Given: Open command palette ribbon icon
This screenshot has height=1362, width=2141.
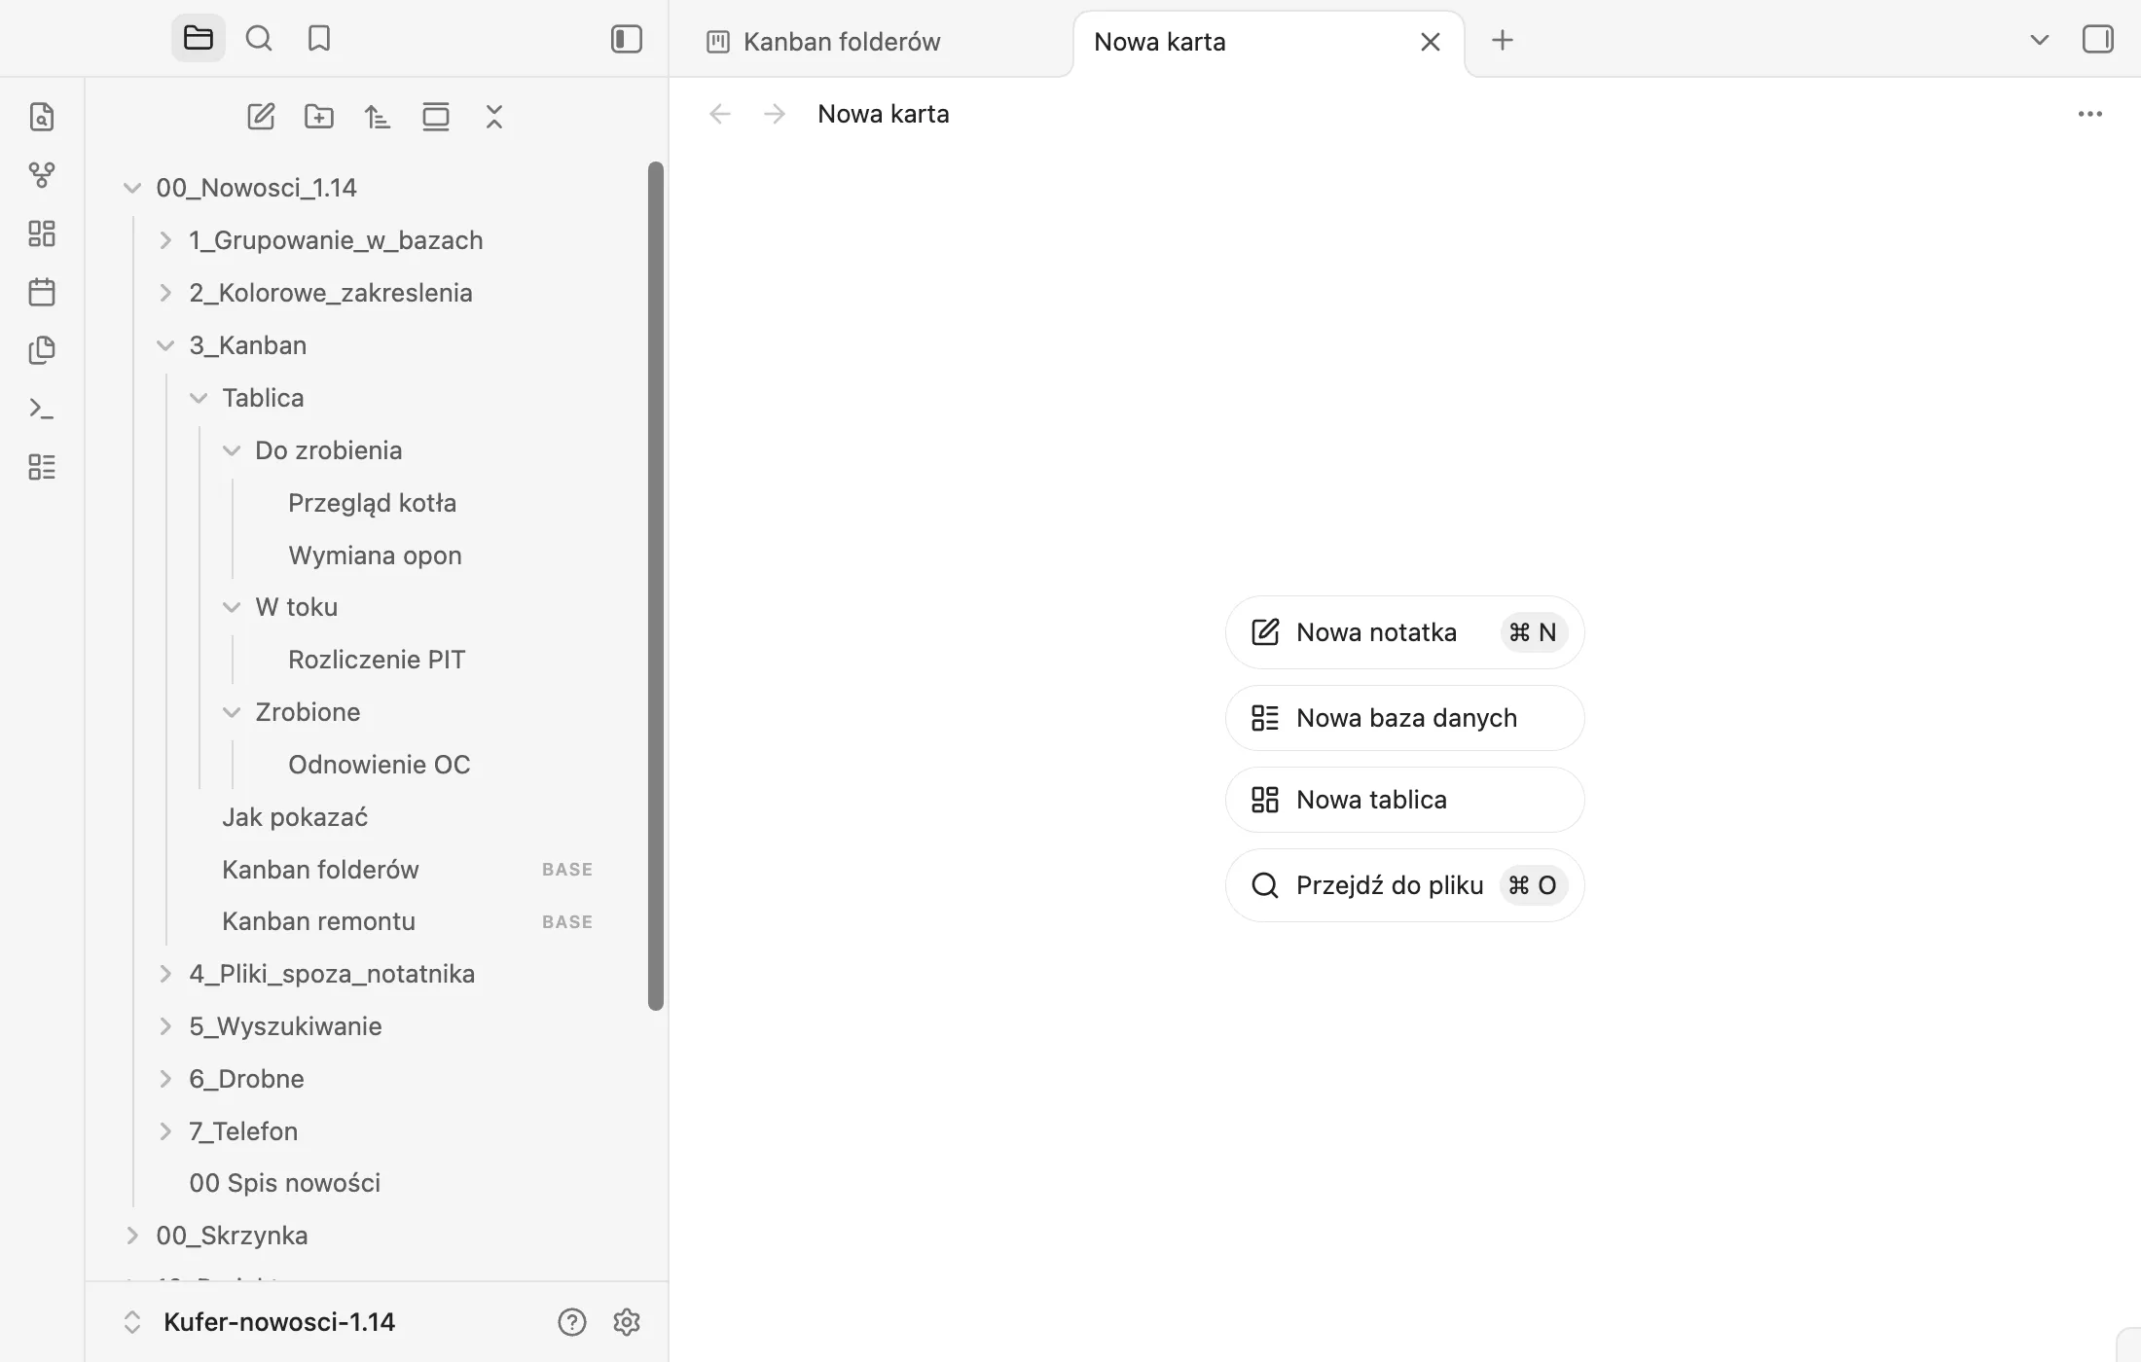Looking at the screenshot, I should (42, 409).
